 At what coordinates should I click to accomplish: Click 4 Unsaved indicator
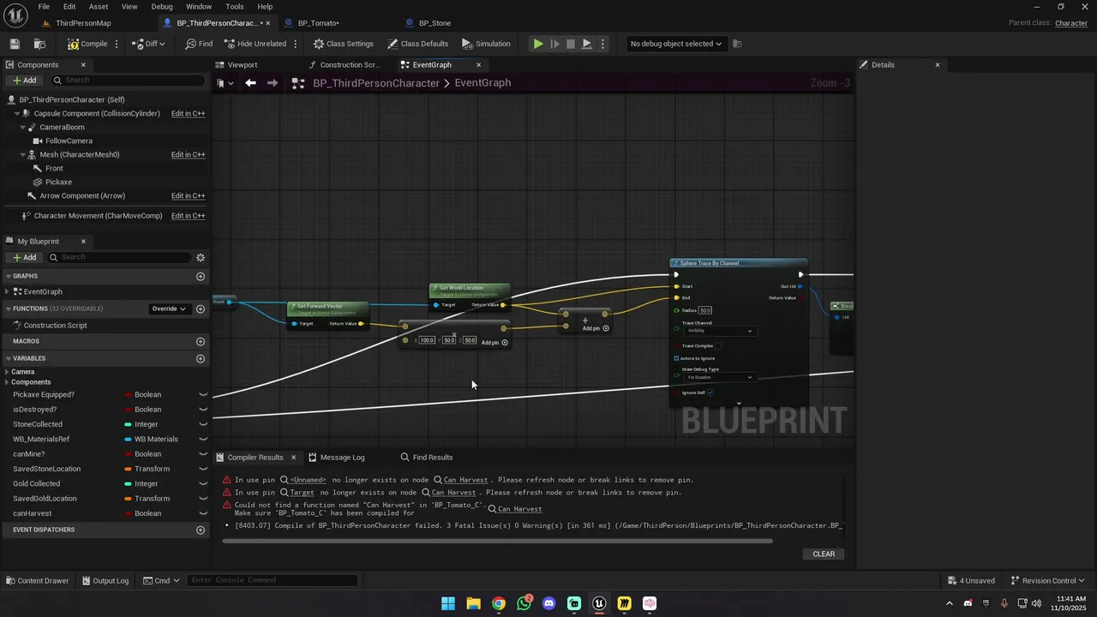[971, 580]
